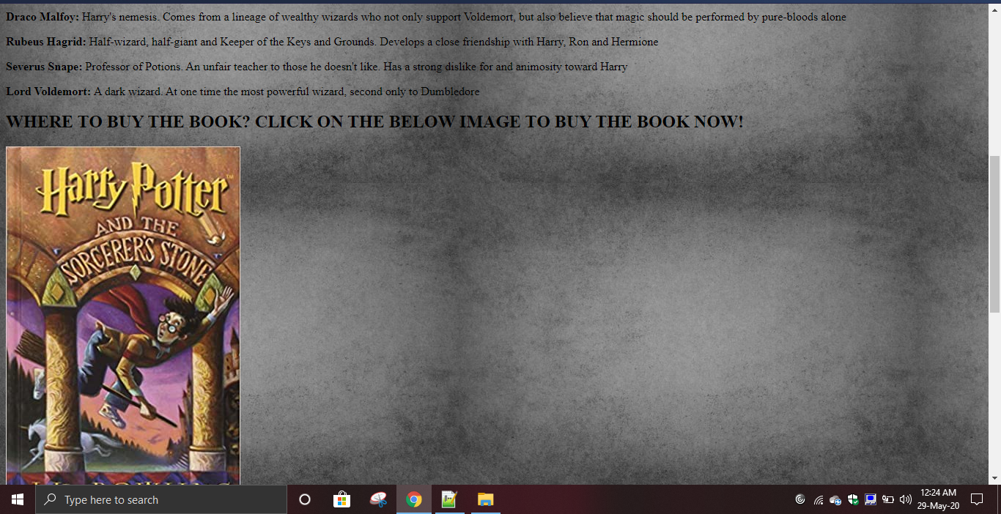This screenshot has height=514, width=1001.
Task: Open the volume control in the tray
Action: 905,499
